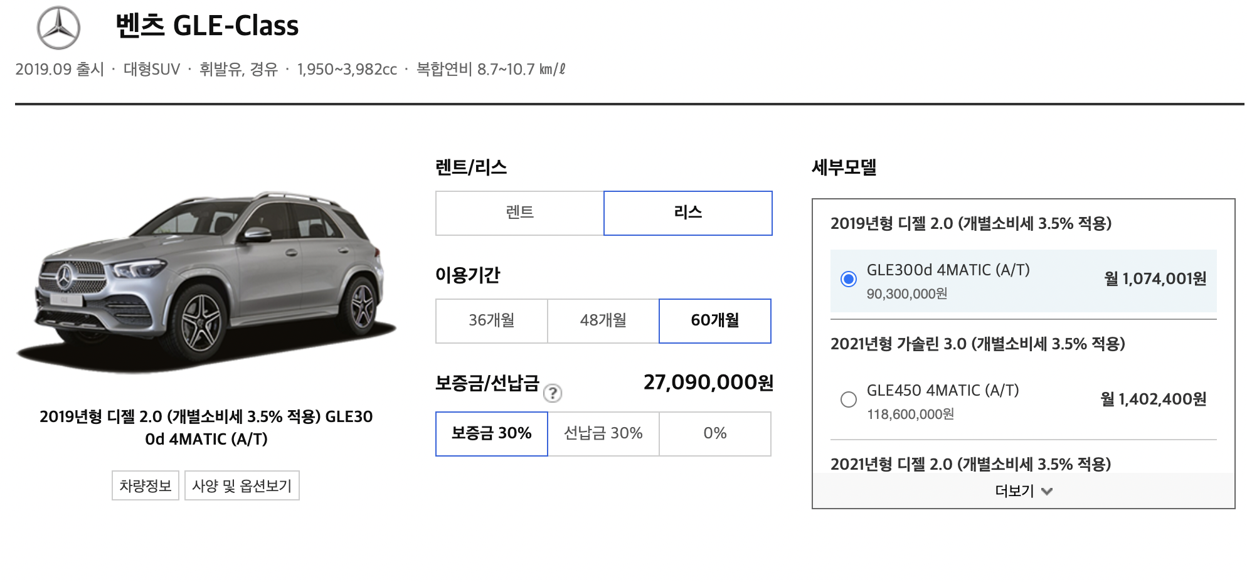This screenshot has height=582, width=1247.
Task: Open 사양 및 옵션보기 button
Action: point(242,485)
